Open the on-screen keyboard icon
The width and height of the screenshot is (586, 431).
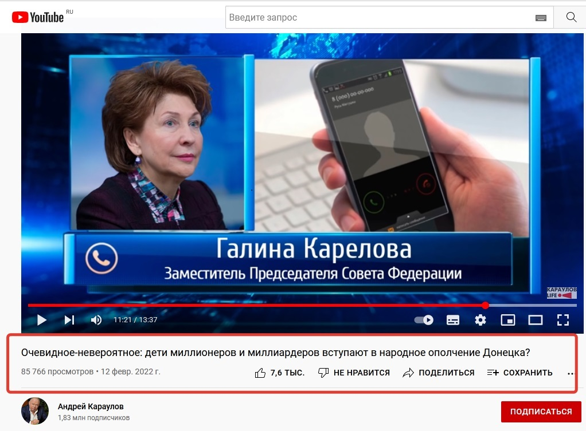[x=541, y=18]
